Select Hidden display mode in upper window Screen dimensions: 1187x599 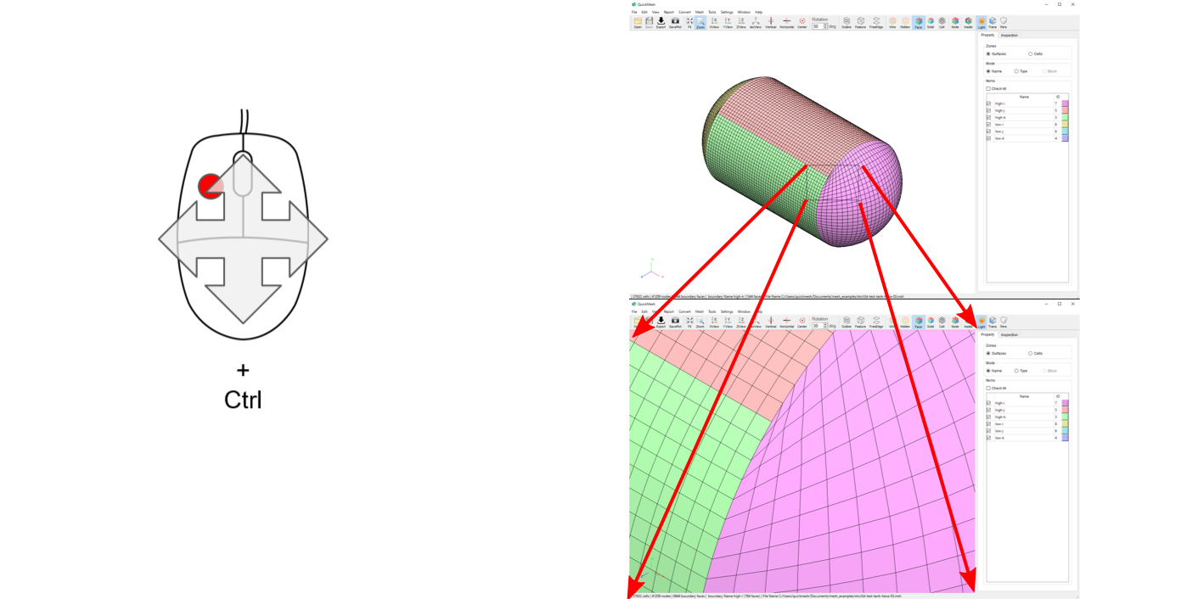pyautogui.click(x=905, y=22)
